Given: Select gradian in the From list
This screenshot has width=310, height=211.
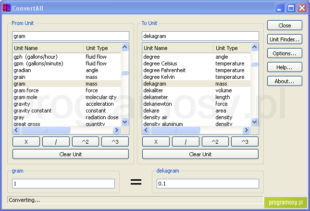Looking at the screenshot, I should tap(67, 70).
